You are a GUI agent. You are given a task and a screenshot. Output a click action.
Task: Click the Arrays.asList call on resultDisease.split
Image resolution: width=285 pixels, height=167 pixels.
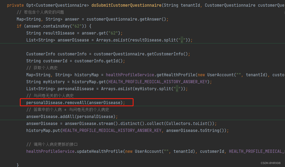coord(113,40)
